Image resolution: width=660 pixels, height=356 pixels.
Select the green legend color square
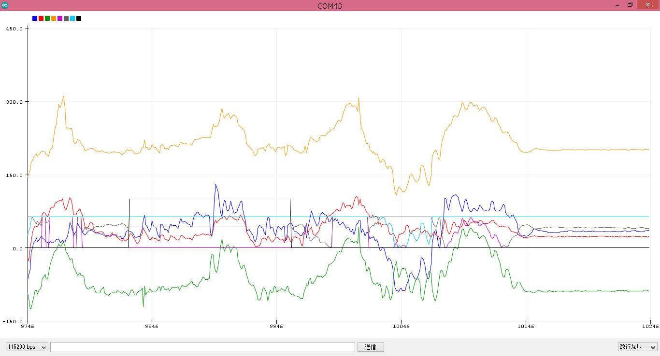tap(47, 18)
